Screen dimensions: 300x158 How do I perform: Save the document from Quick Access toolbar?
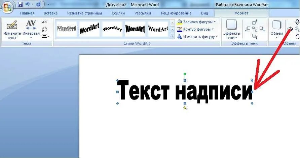click(x=20, y=4)
